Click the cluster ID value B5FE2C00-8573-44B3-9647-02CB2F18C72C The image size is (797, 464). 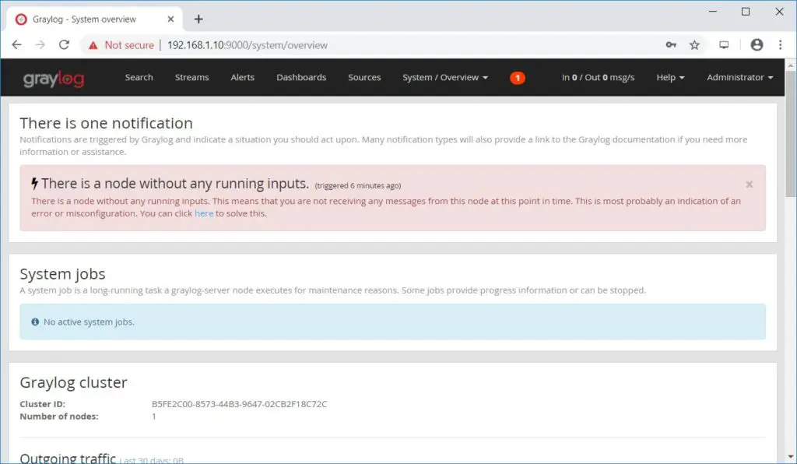pos(240,404)
